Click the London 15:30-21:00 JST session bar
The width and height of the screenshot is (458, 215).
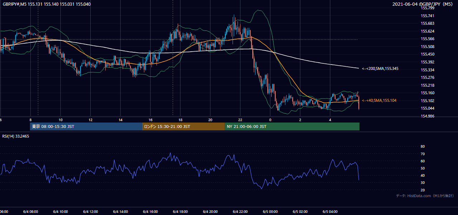coord(183,126)
